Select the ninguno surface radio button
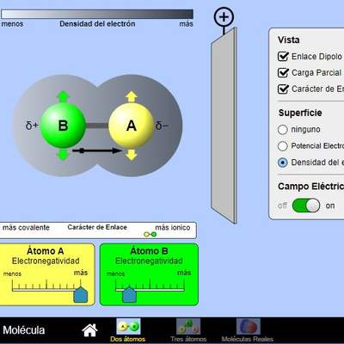 [x=283, y=130]
